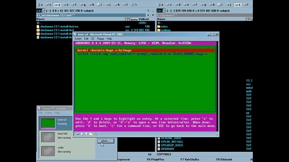The height and width of the screenshot is (162, 289).
Task: Click hard disk status icon in Virtual PC
Action: coord(78,134)
